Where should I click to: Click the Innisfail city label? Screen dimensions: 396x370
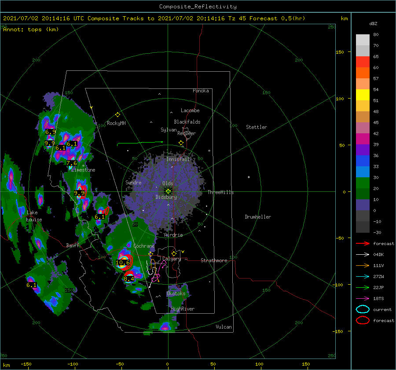click(x=178, y=159)
